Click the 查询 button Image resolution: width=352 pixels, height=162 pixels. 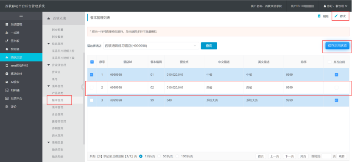[x=209, y=46]
